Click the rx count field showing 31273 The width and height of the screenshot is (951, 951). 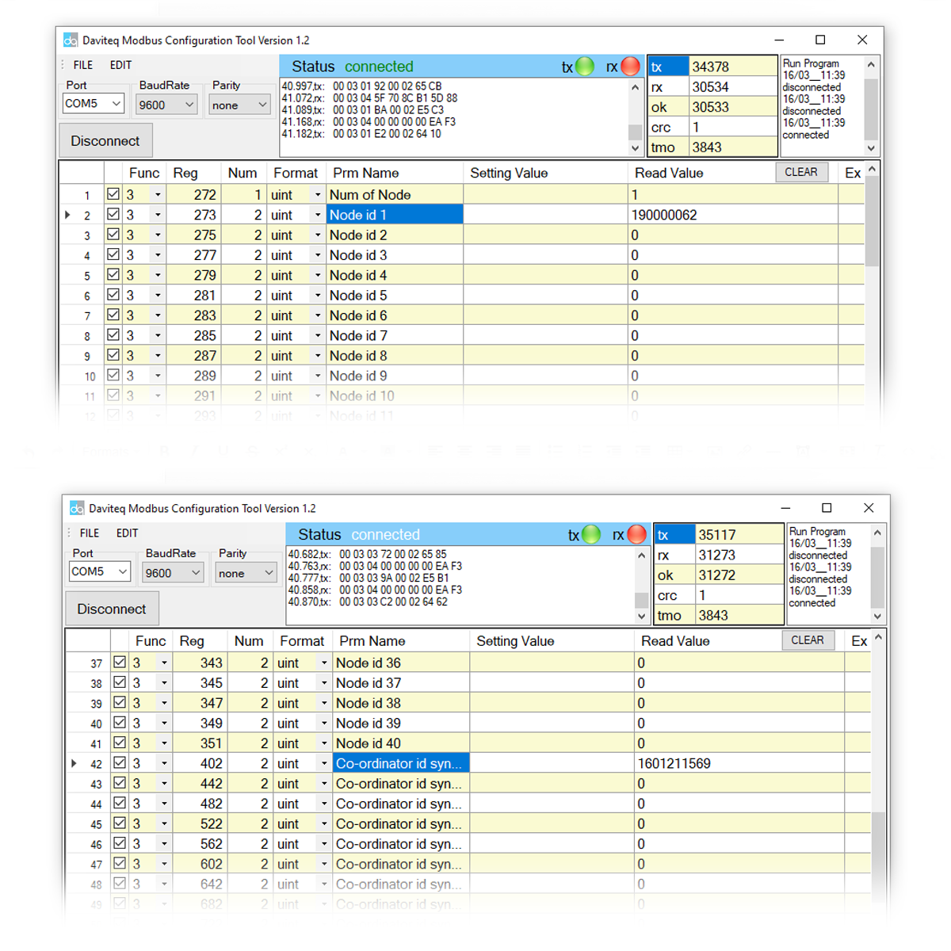tap(739, 555)
